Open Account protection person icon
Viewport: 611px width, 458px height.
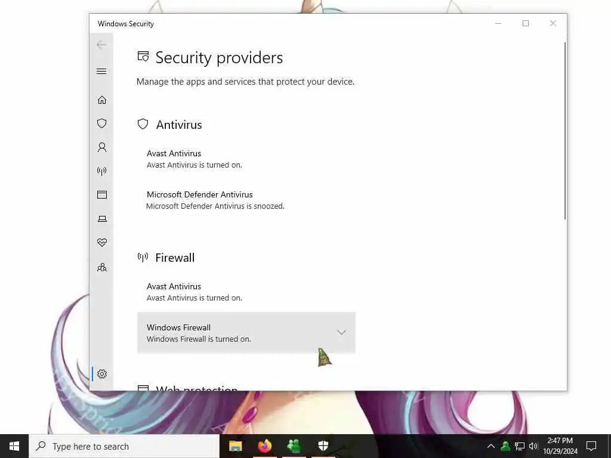pos(101,147)
